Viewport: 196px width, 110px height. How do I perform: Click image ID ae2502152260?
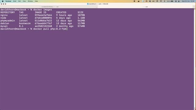(43, 26)
